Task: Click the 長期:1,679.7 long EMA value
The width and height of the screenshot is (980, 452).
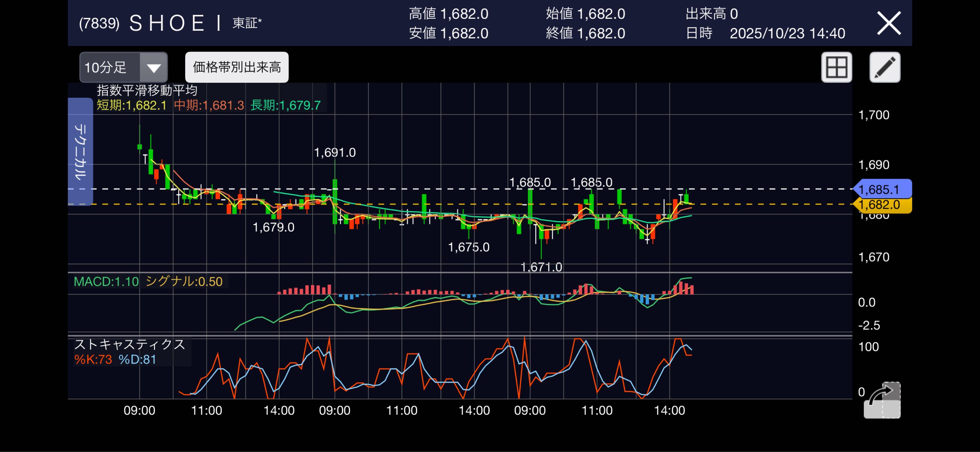Action: point(285,105)
